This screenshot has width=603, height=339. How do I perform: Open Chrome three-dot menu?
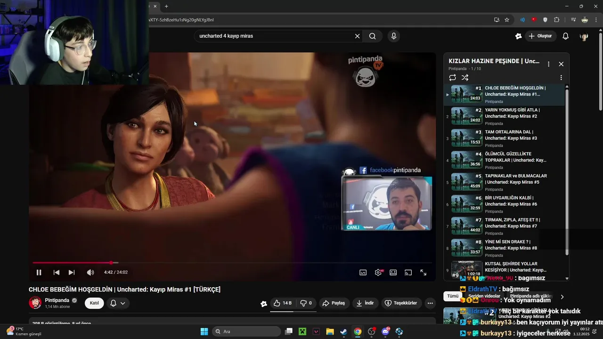pos(596,20)
